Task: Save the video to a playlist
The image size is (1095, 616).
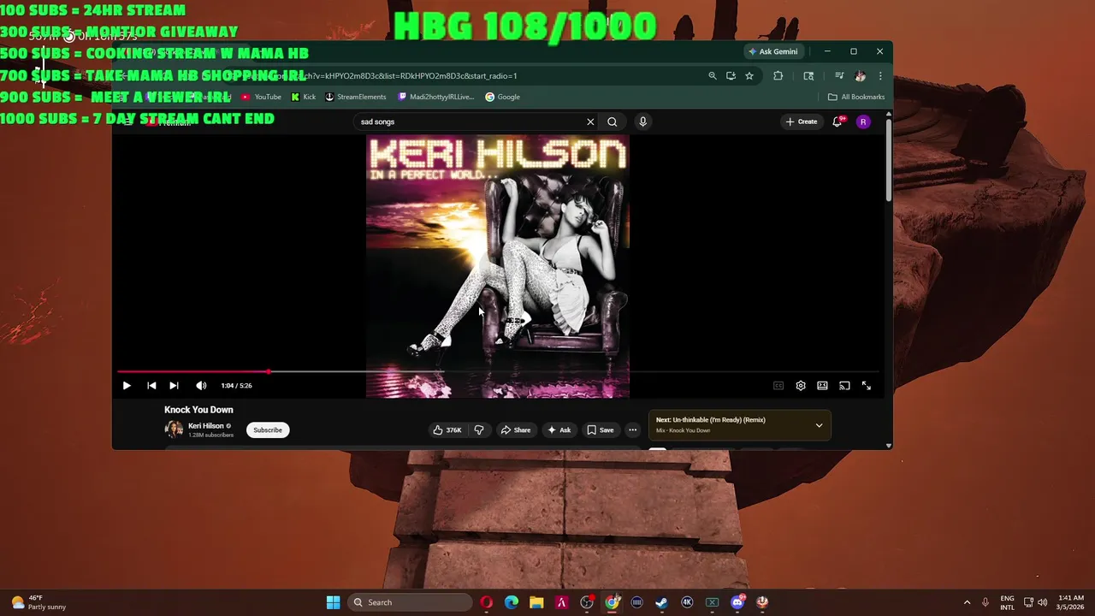Action: [601, 430]
